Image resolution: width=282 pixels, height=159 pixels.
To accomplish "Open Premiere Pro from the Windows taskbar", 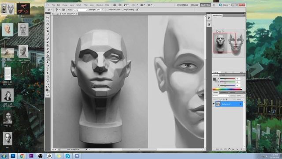I will (31, 156).
